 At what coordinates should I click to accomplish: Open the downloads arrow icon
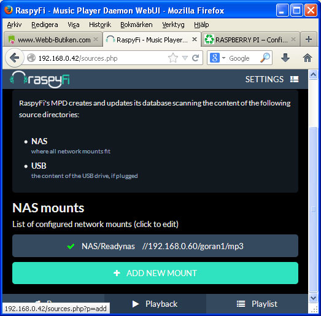(x=285, y=58)
